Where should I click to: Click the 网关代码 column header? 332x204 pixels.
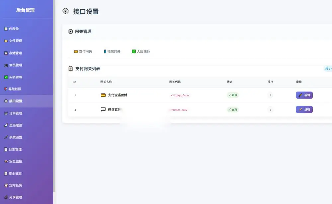pos(175,82)
